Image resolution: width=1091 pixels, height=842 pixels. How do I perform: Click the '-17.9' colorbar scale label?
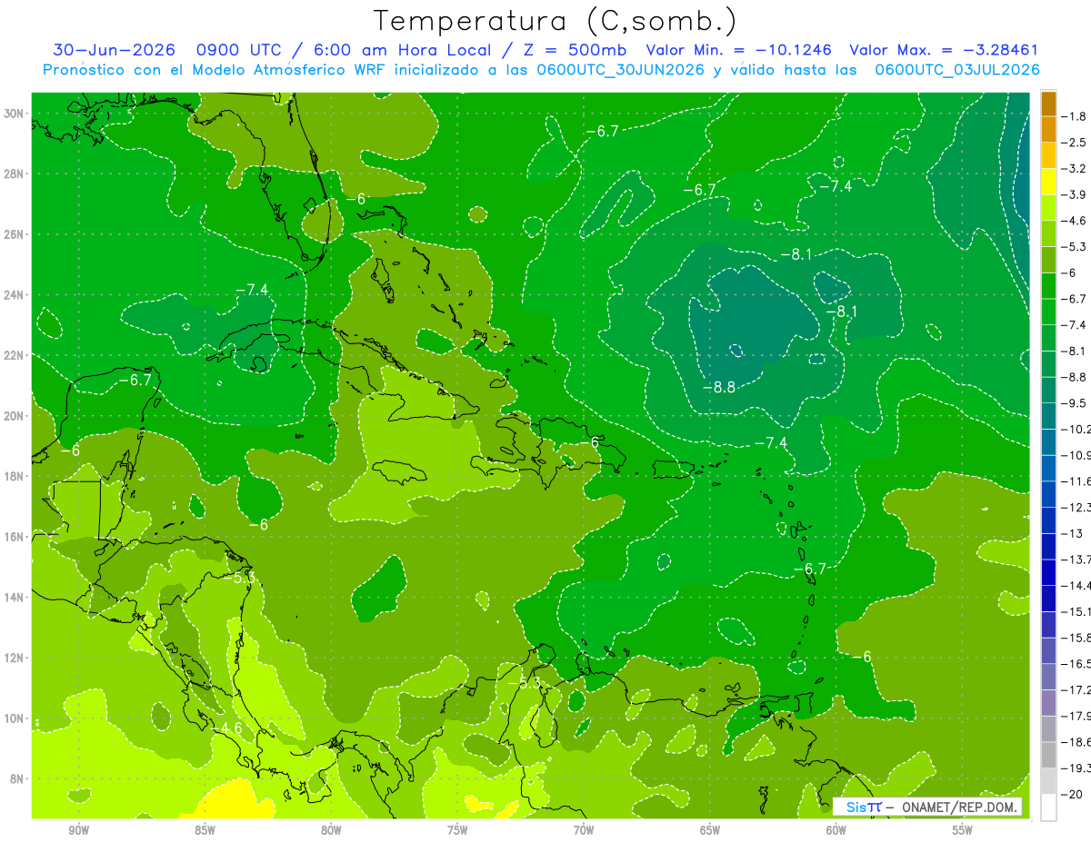1076,716
